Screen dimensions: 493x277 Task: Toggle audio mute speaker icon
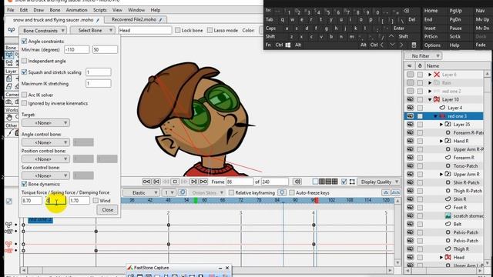point(297,182)
